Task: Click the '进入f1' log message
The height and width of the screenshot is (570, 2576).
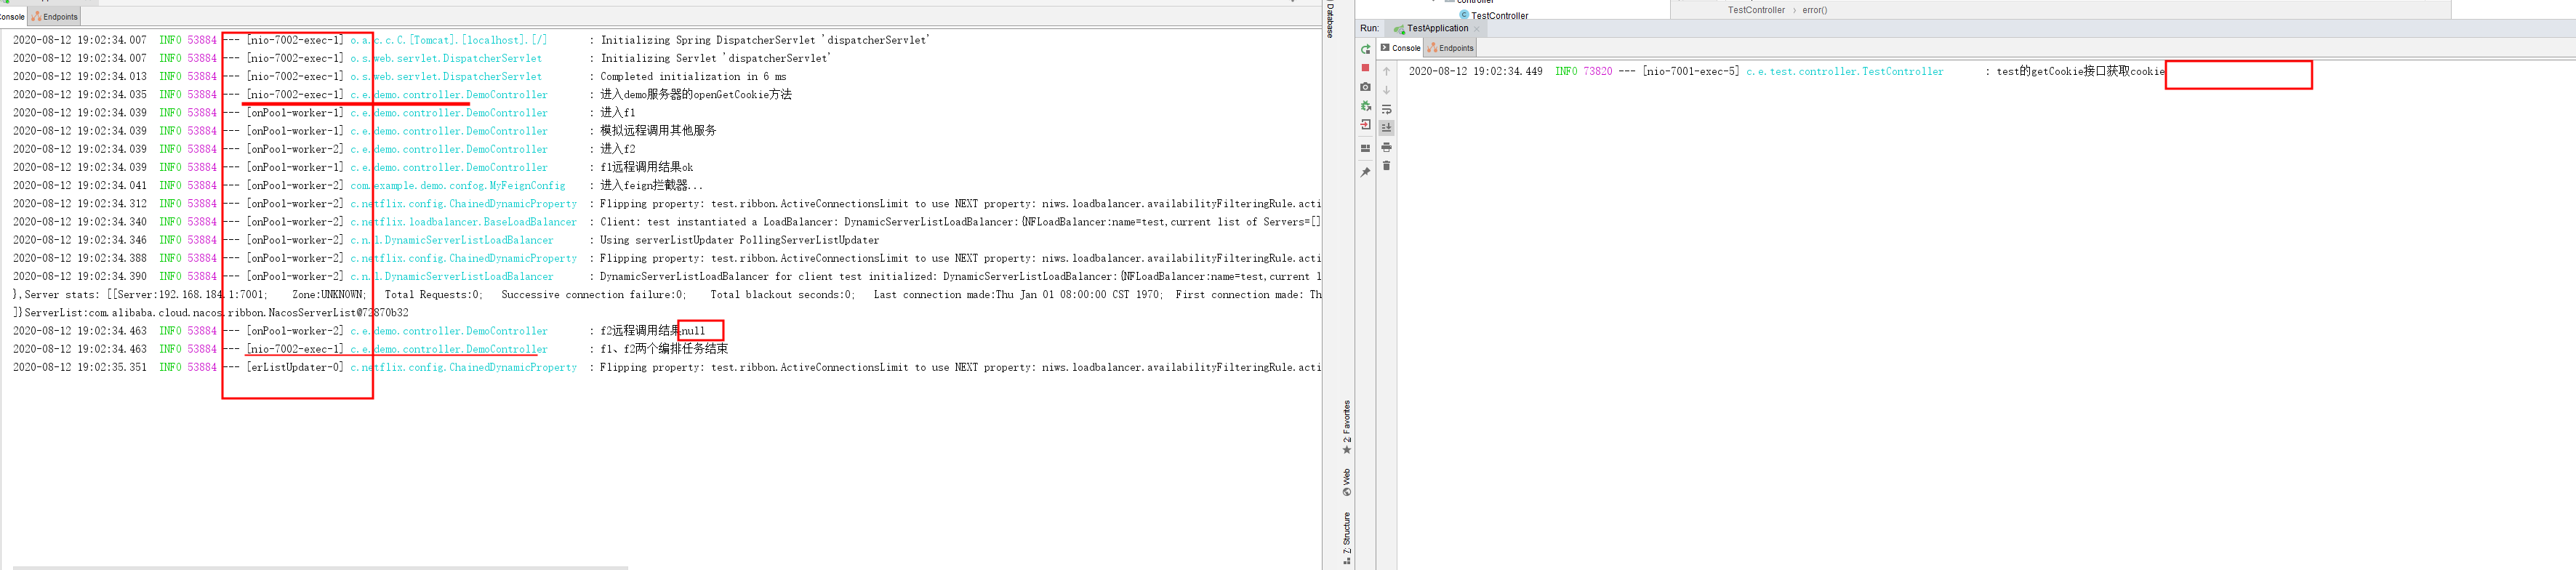Action: pos(618,112)
